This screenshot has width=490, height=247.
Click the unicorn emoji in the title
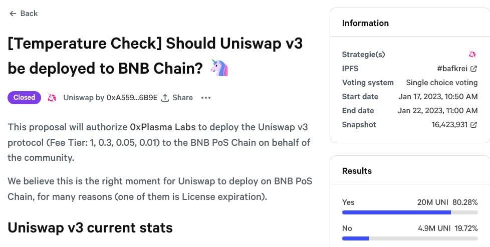tap(219, 68)
